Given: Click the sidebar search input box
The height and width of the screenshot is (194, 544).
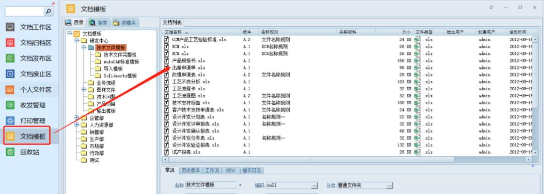Looking at the screenshot, I should pos(24,12).
